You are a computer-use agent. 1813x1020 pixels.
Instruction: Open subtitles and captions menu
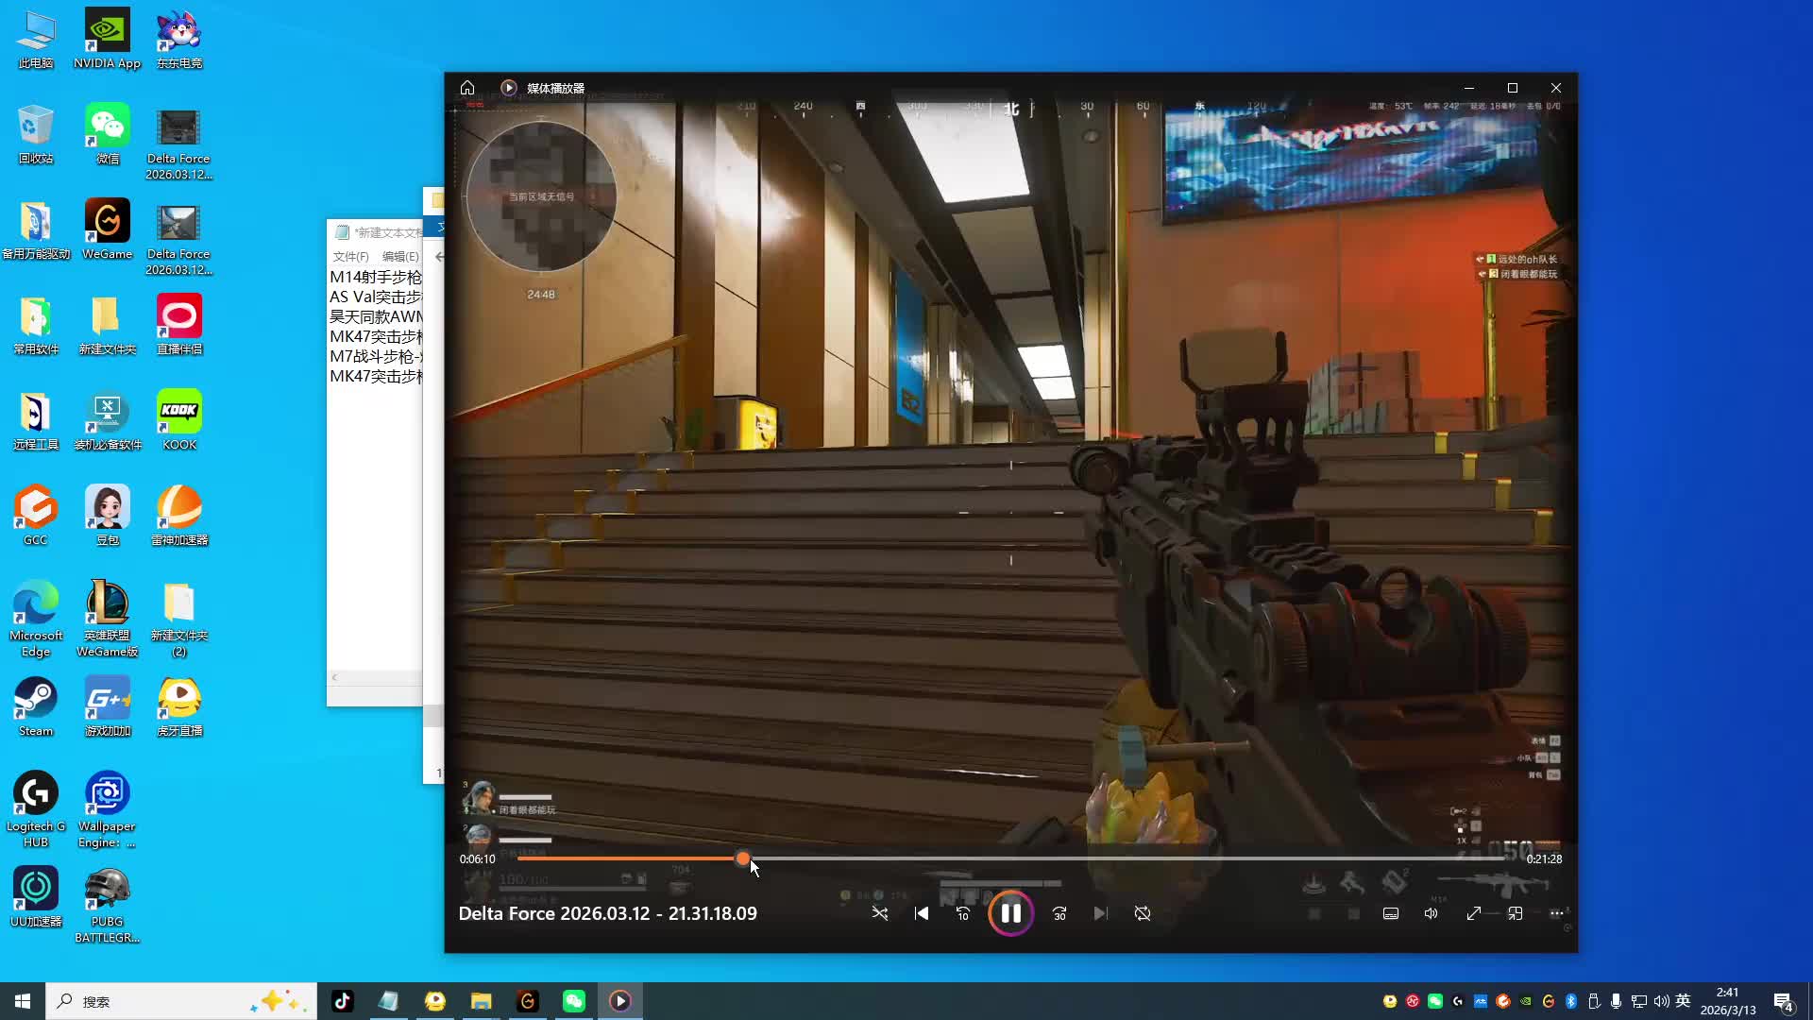pos(1391,913)
